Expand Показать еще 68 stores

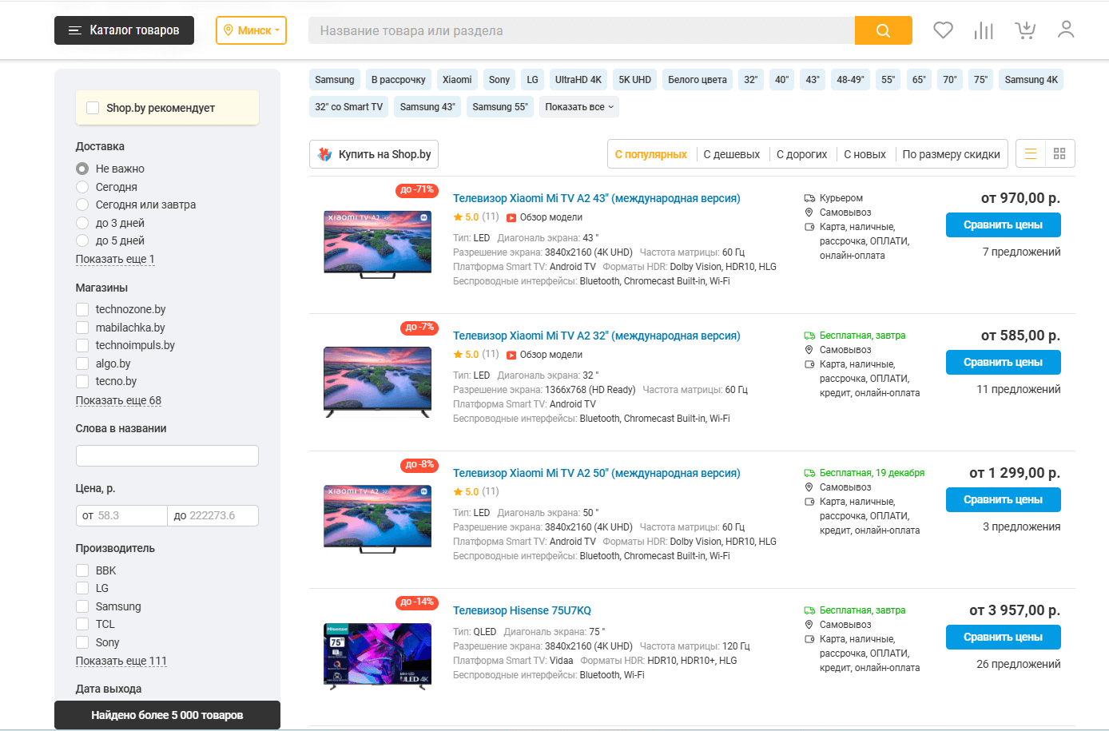[x=118, y=400]
